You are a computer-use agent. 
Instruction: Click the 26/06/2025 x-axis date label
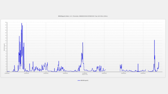65,73
